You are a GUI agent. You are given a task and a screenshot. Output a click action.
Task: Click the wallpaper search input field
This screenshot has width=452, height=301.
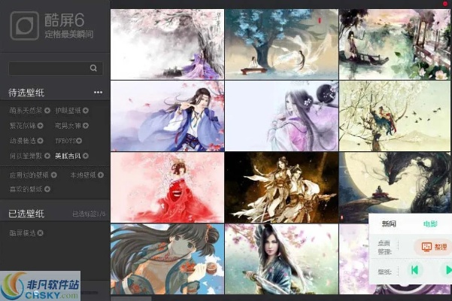pos(48,68)
